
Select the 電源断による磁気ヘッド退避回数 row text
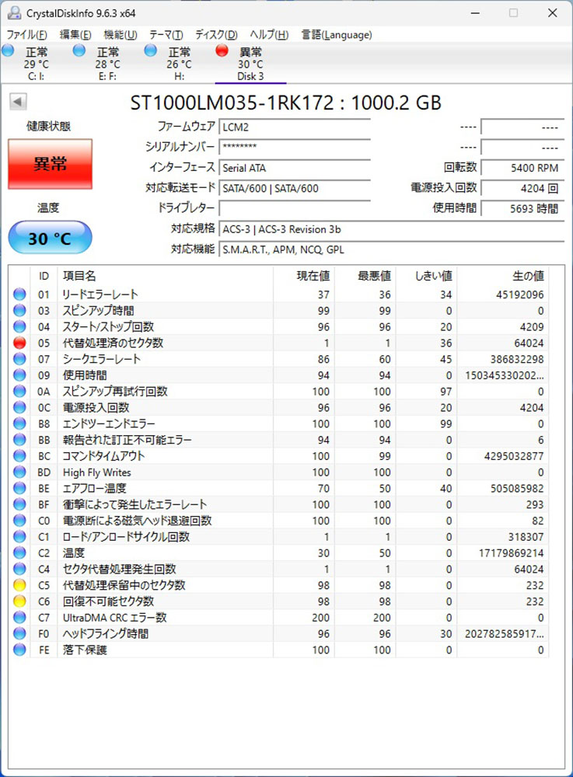click(138, 521)
